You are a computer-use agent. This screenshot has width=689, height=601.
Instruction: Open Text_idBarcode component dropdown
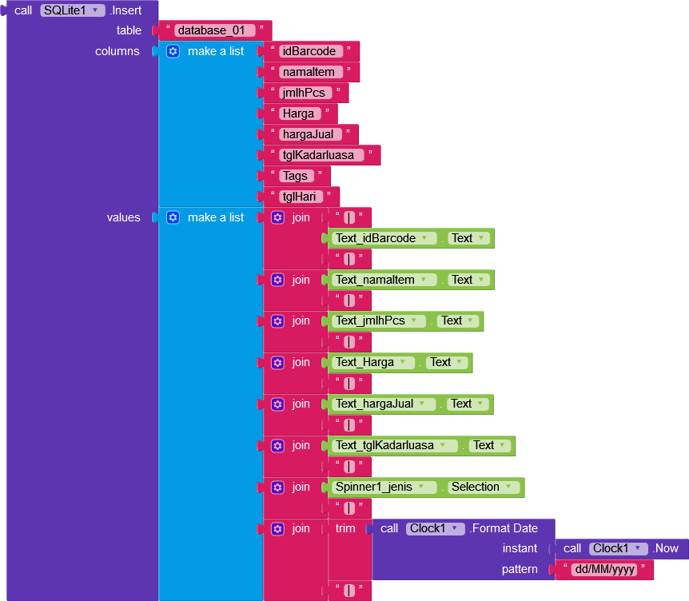384,238
